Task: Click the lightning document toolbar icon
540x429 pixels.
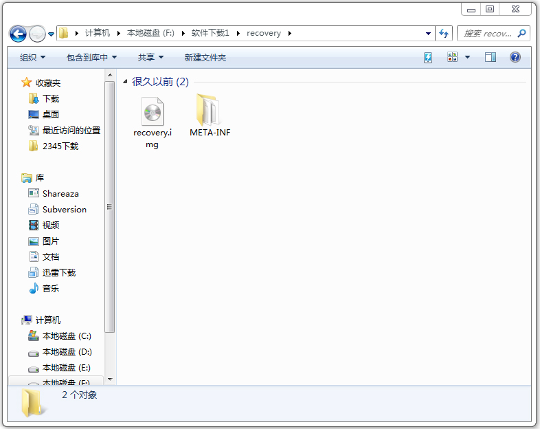Action: click(428, 57)
